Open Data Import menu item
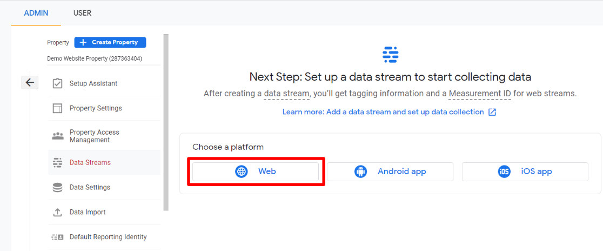 [x=88, y=212]
